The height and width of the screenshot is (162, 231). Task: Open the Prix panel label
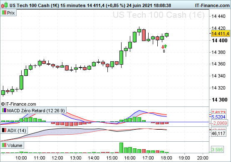(8, 13)
